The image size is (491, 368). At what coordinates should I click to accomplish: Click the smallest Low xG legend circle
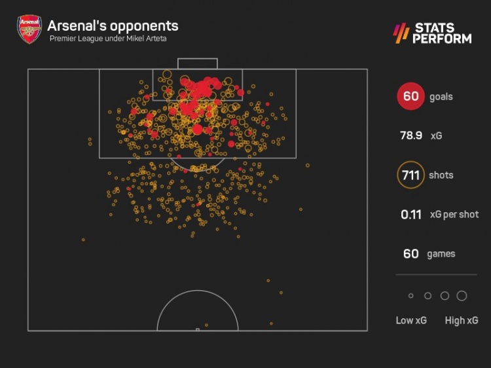[x=411, y=296]
